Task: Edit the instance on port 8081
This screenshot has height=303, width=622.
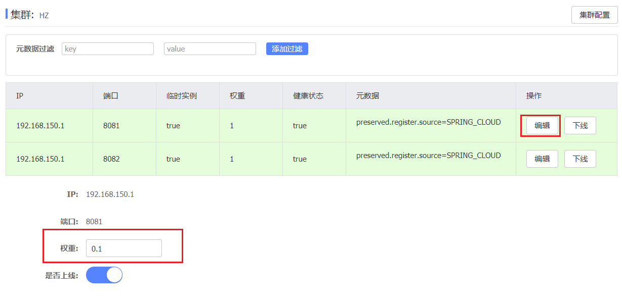Action: [x=542, y=126]
